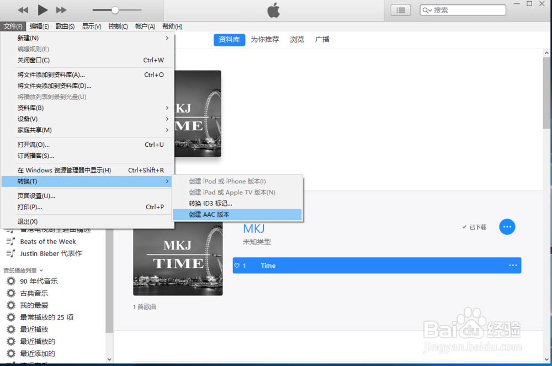Open the 编辑(E) menu
Viewport: 552px width, 366px height.
39,26
